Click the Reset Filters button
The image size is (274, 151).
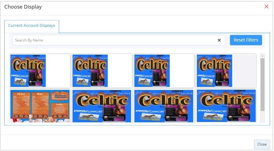[246, 40]
